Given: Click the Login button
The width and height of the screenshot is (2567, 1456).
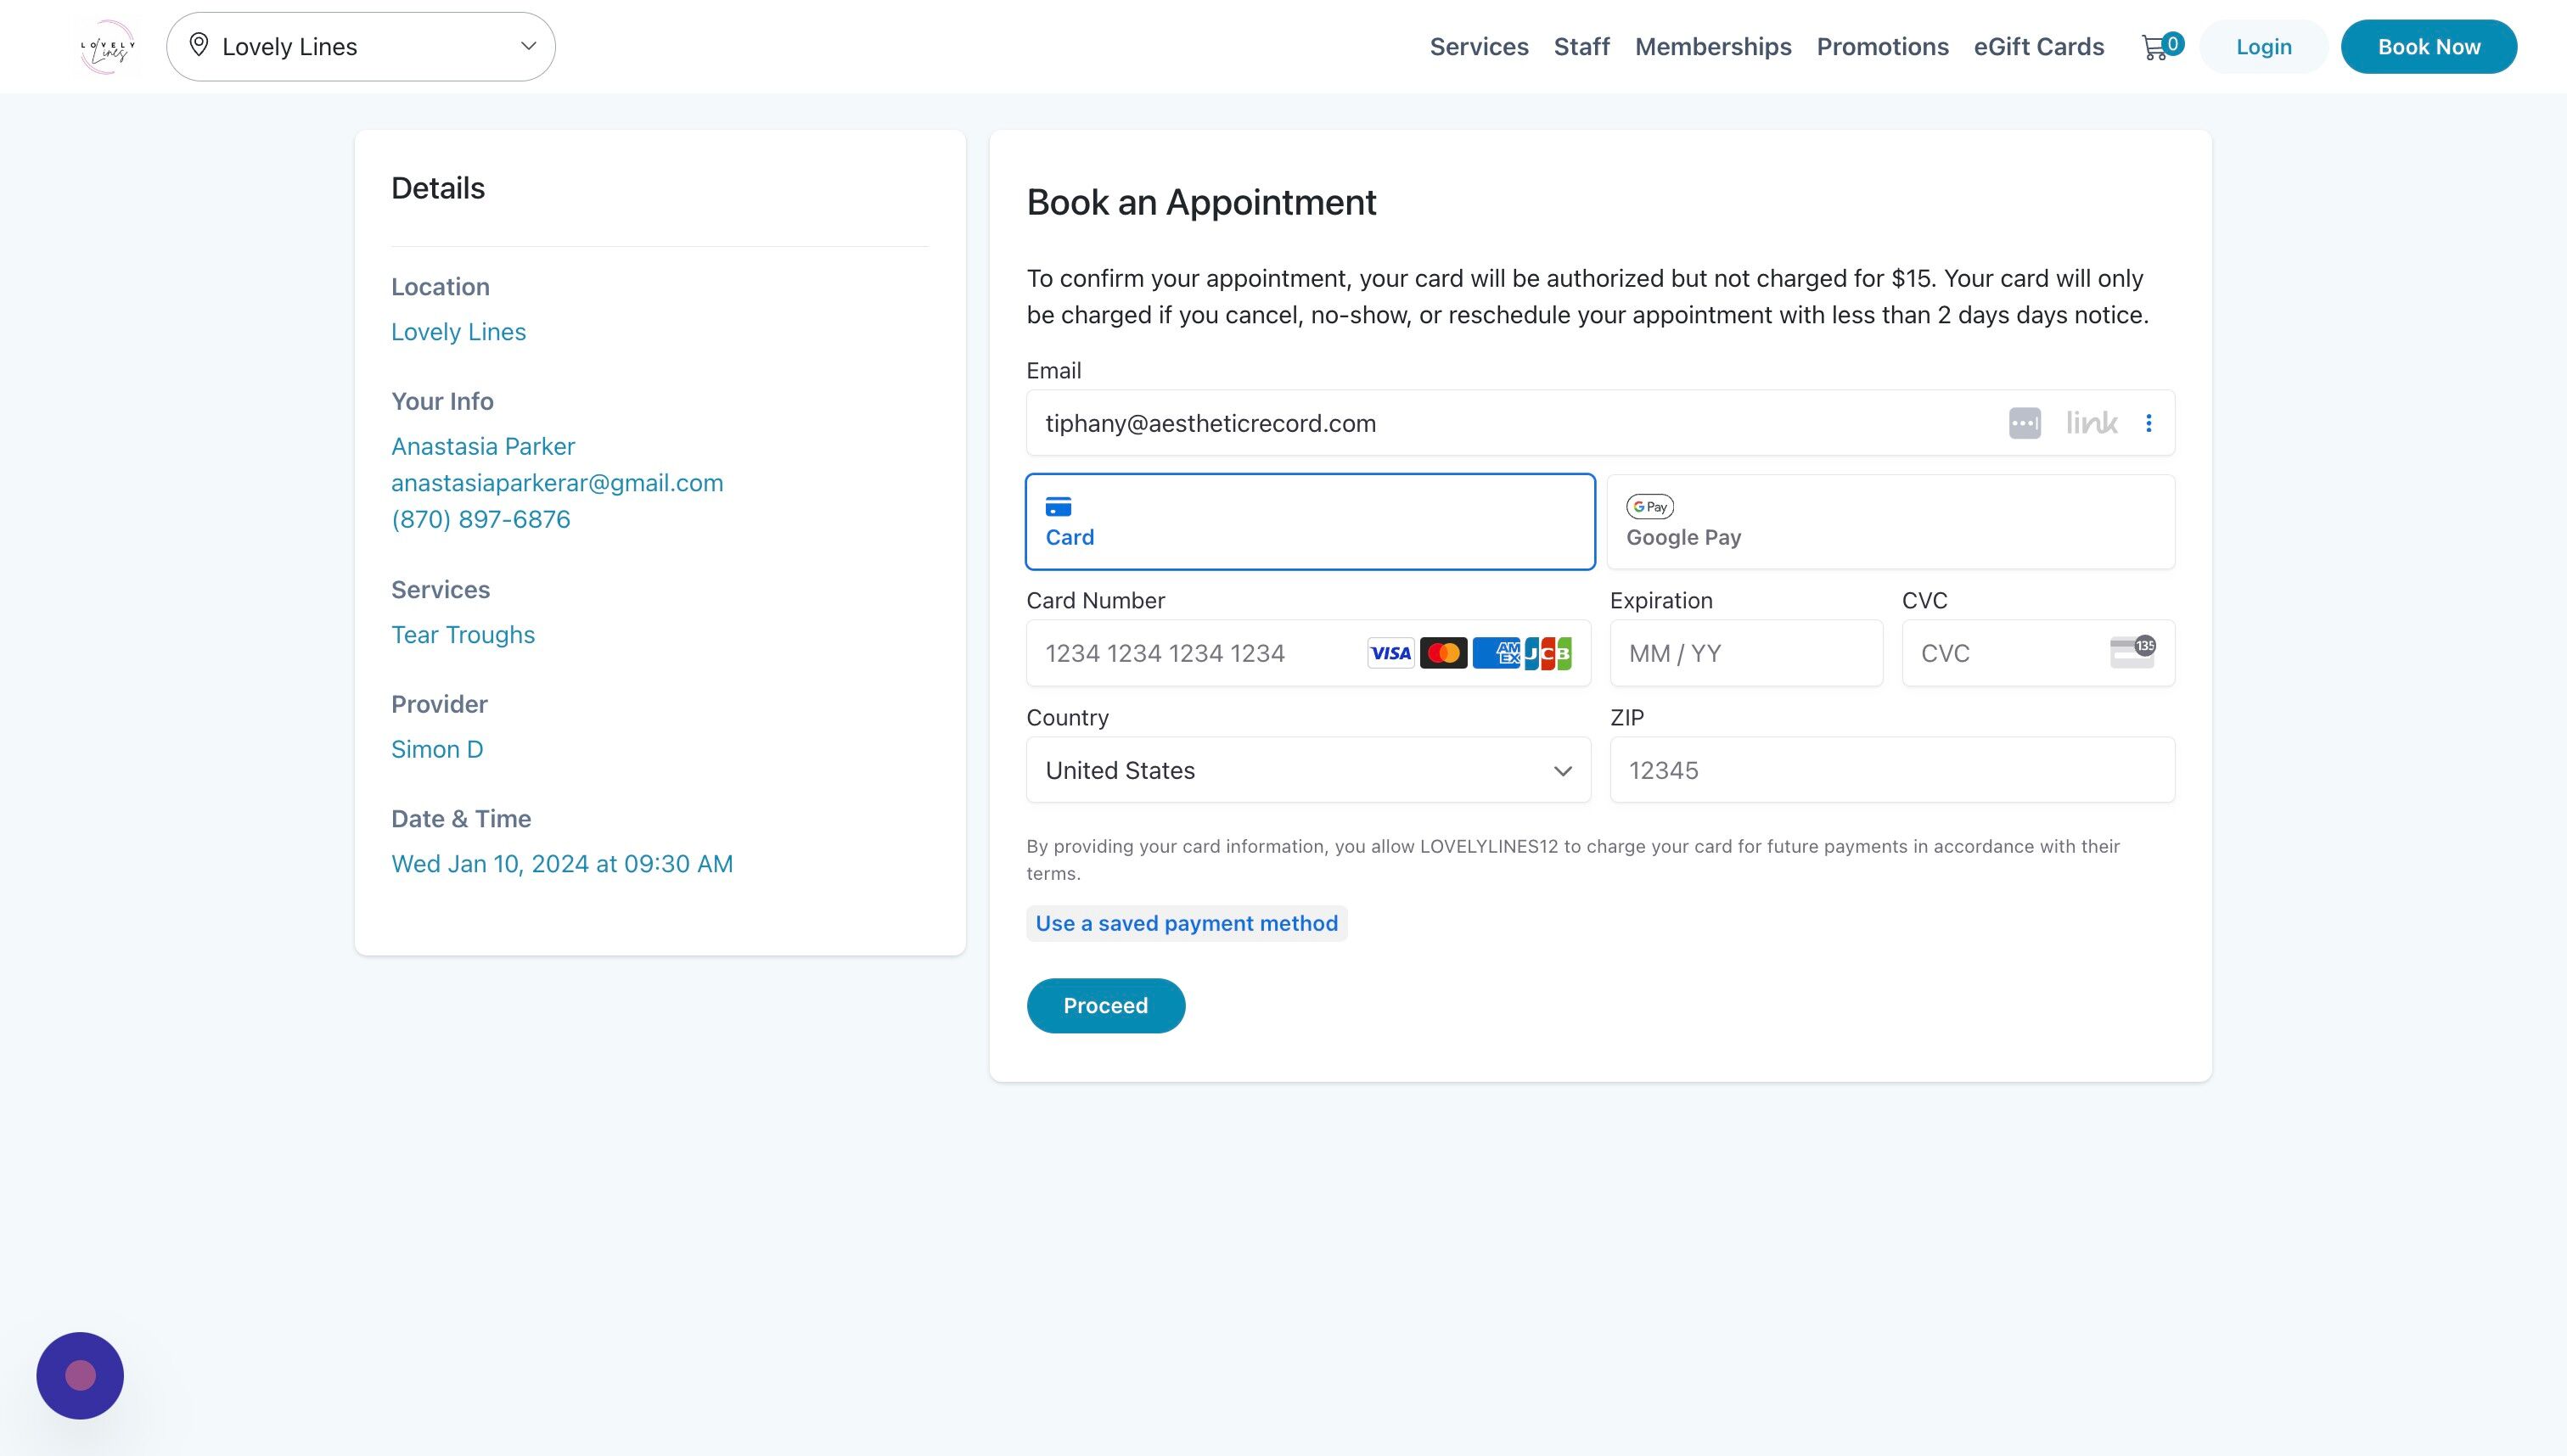Looking at the screenshot, I should [2264, 47].
